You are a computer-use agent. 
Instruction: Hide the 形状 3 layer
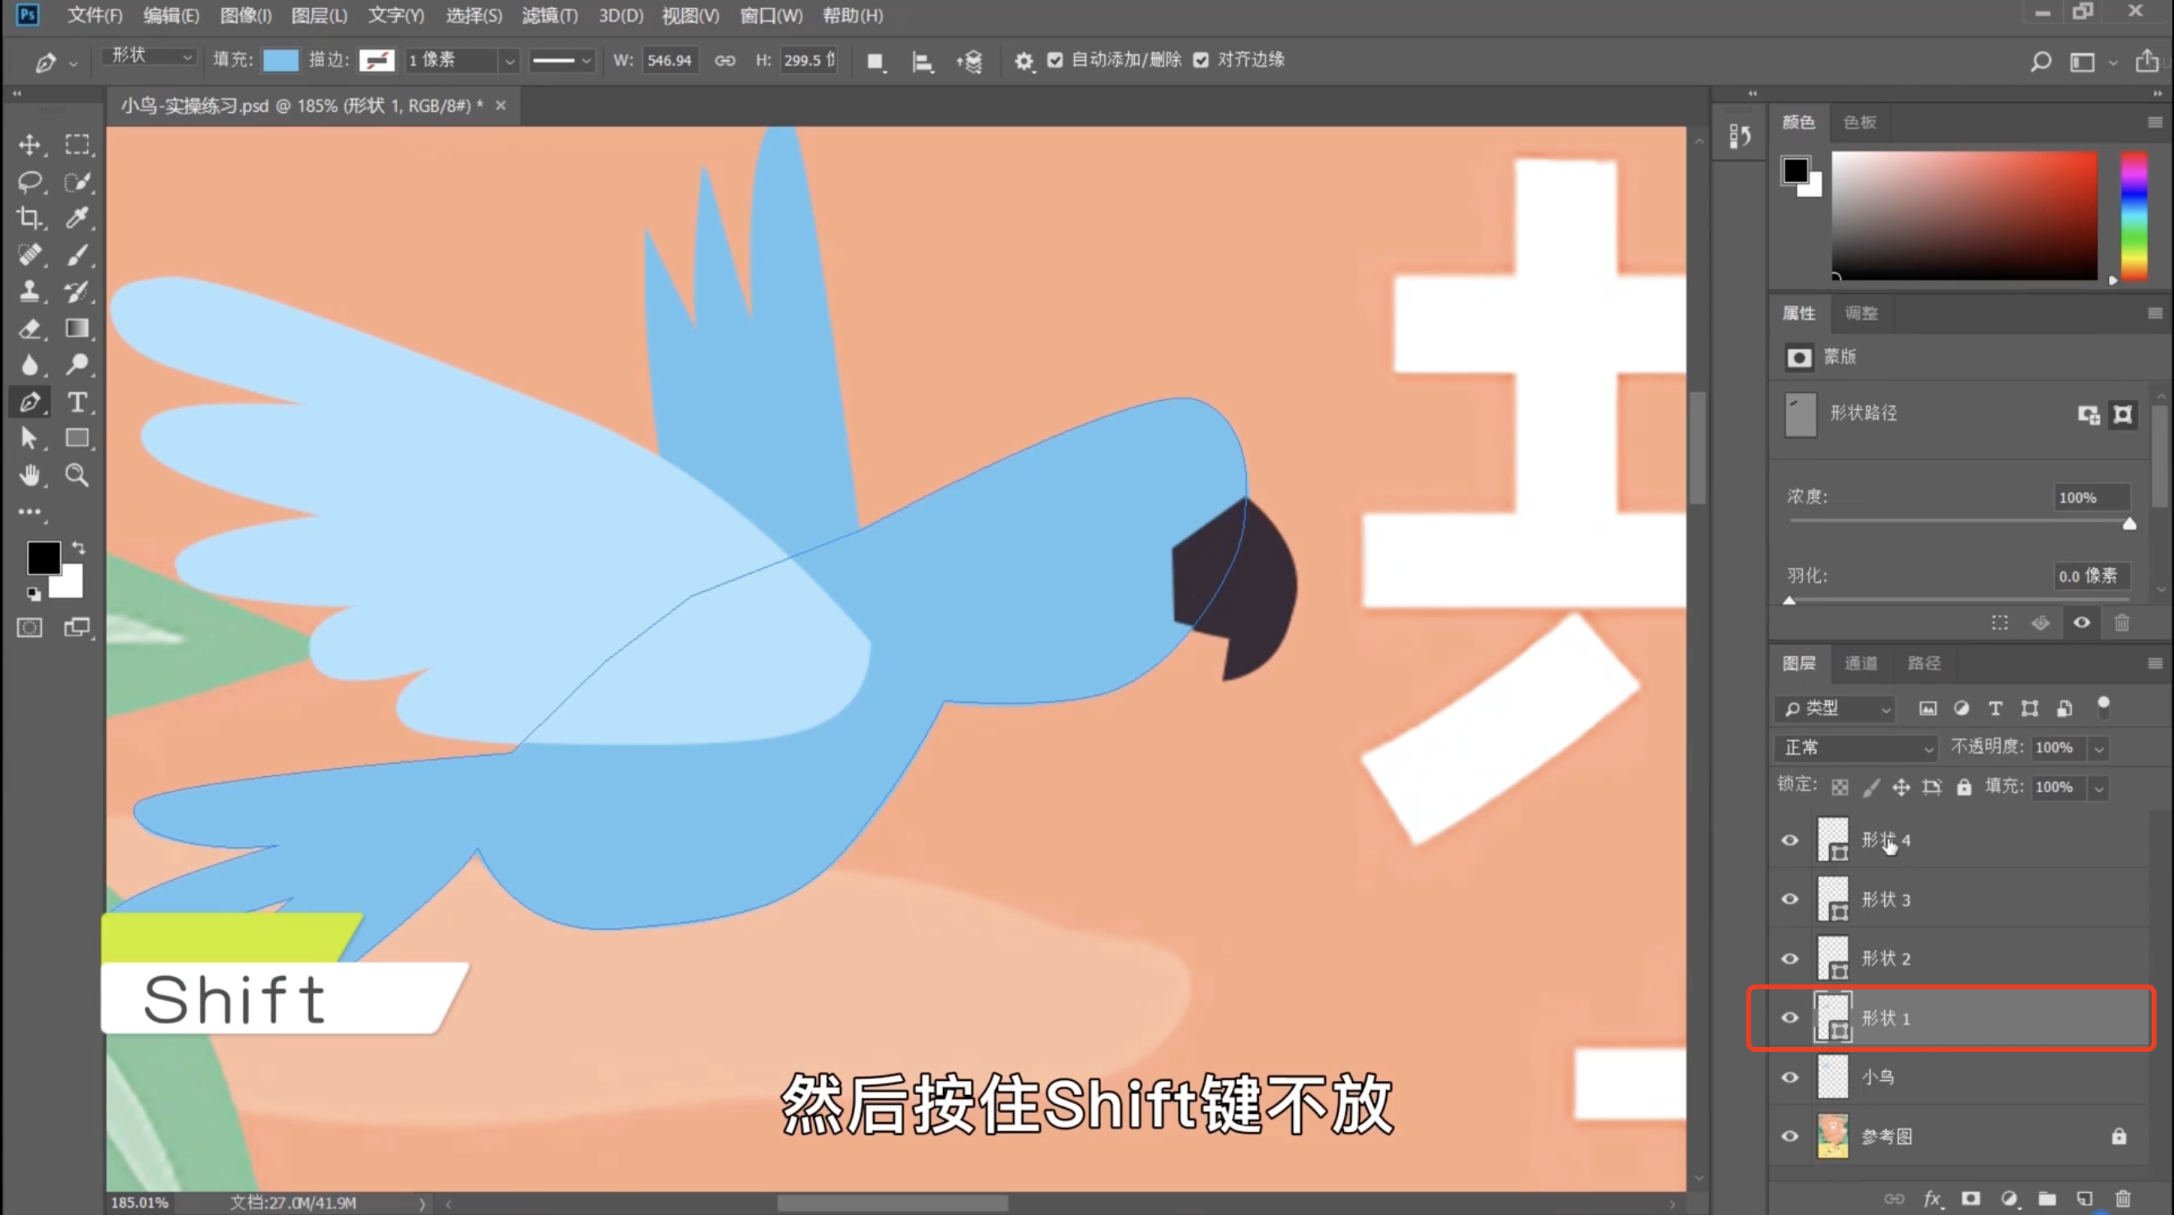(x=1789, y=900)
